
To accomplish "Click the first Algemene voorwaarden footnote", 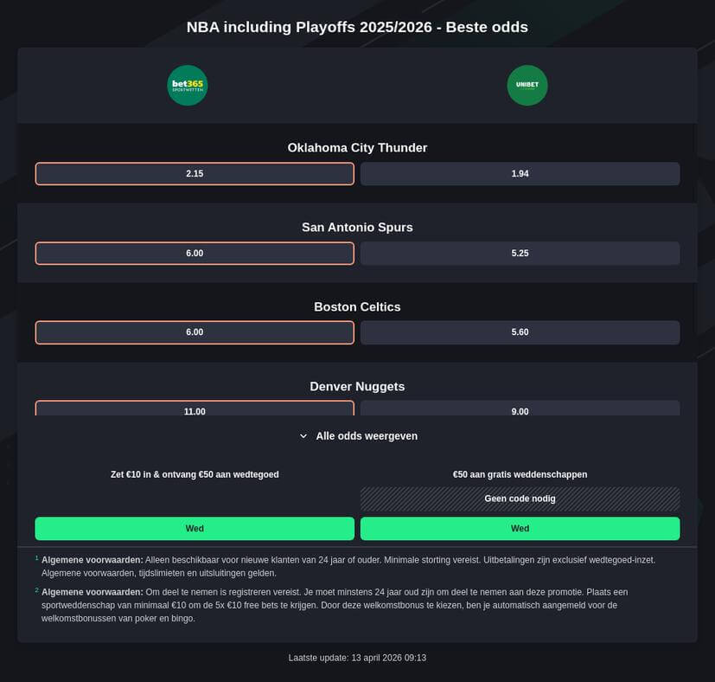I will click(x=348, y=566).
